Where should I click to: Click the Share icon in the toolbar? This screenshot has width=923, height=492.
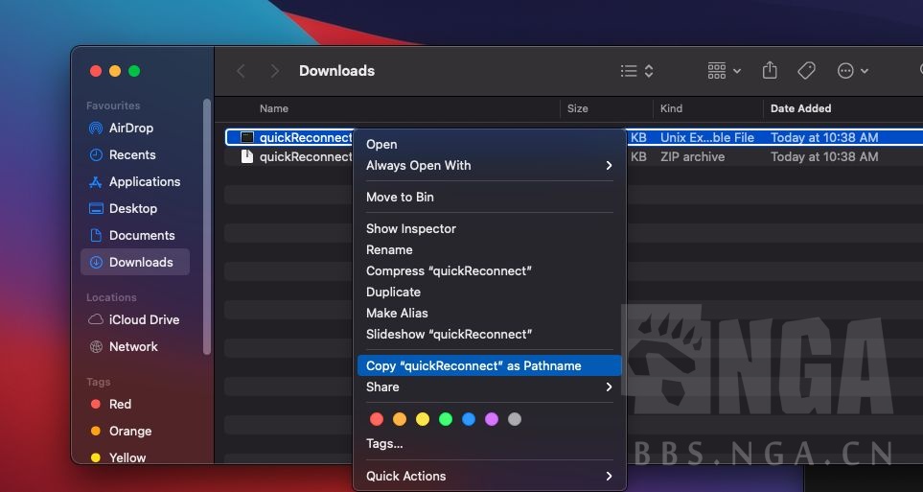click(x=770, y=71)
